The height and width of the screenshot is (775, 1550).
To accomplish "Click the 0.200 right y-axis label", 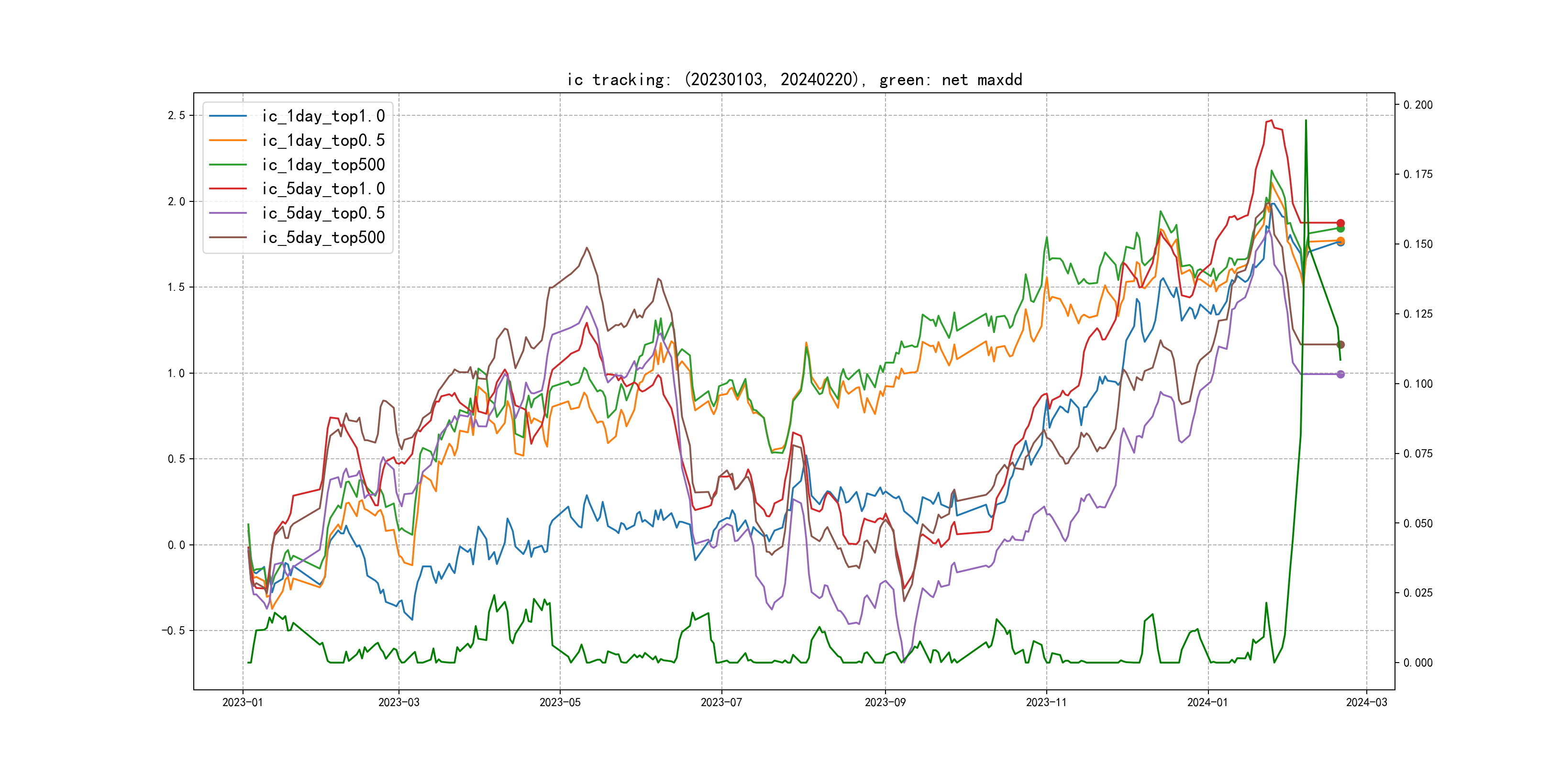I will 1418,105.
